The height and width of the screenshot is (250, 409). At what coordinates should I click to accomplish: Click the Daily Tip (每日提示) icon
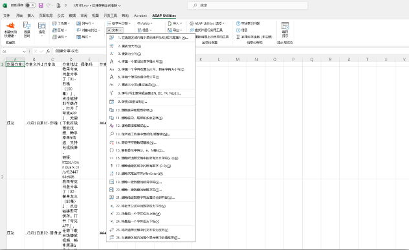285,30
